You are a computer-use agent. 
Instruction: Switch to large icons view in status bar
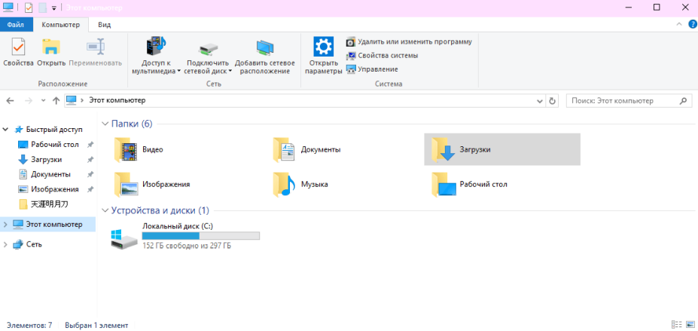tap(690, 325)
